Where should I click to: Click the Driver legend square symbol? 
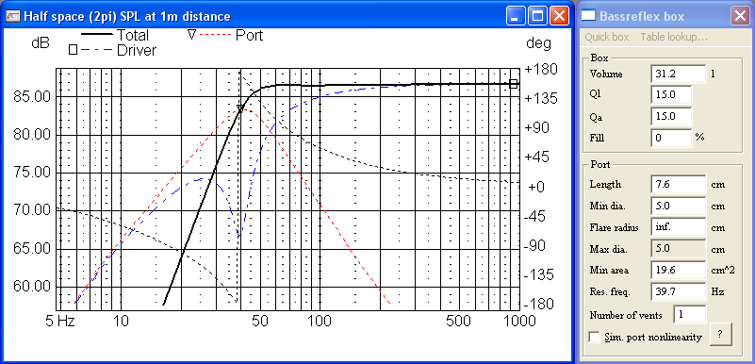tap(74, 49)
